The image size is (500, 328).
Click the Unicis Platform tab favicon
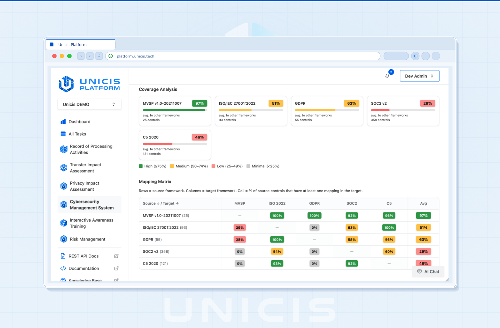(52, 45)
